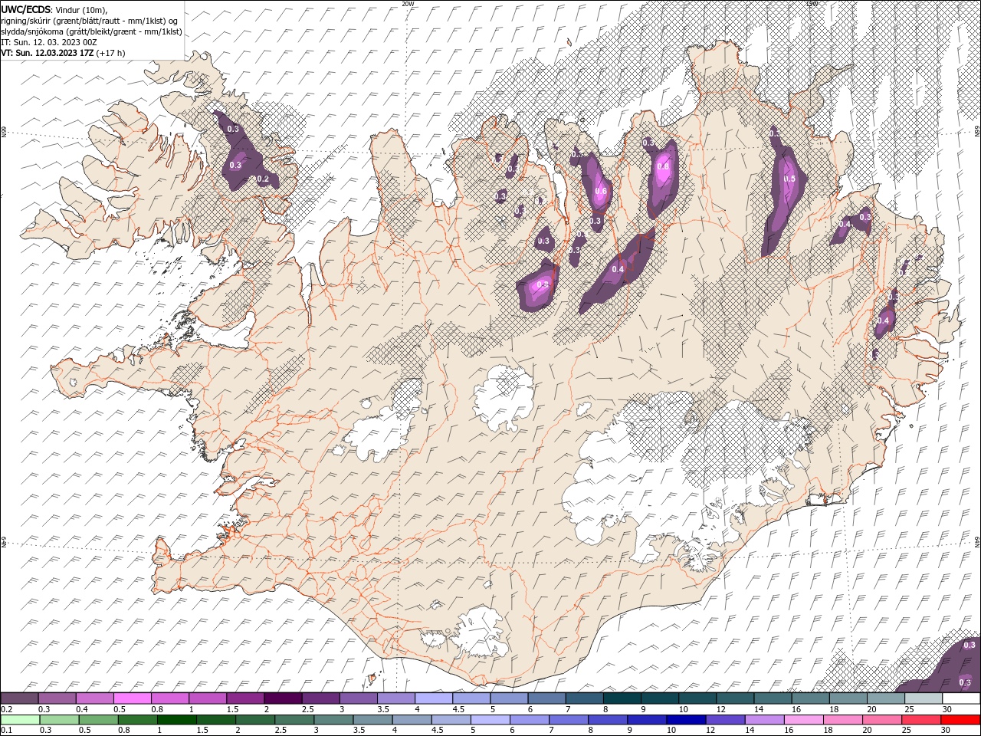This screenshot has height=736, width=981.
Task: Click the 0.6 snowfall label on the map
Action: tap(601, 192)
